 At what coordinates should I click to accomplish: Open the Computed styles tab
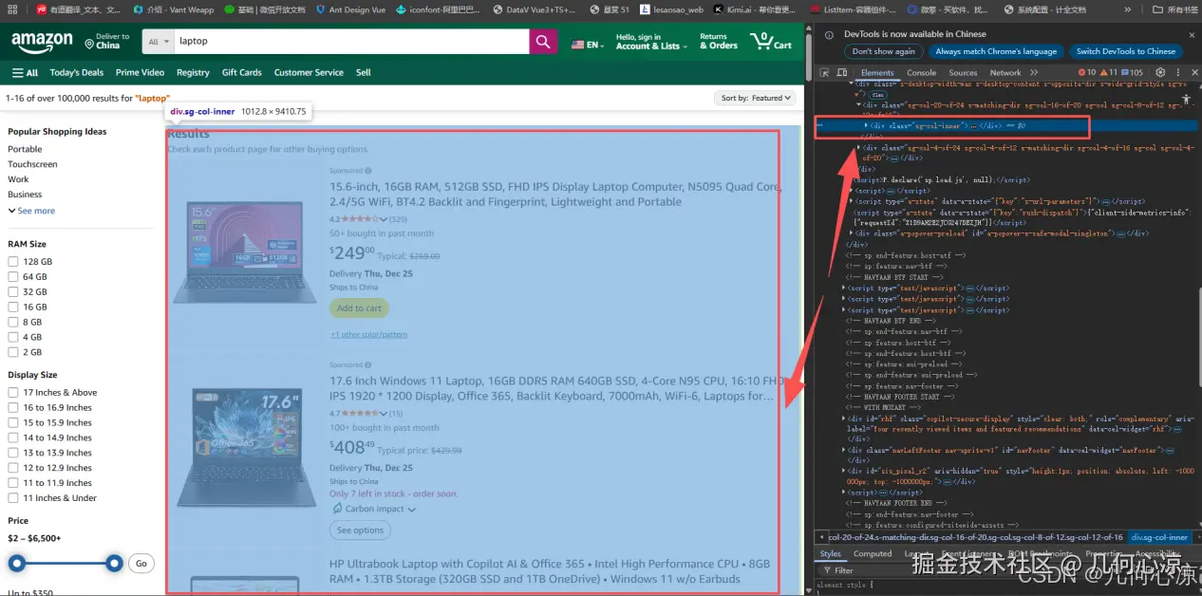point(872,553)
